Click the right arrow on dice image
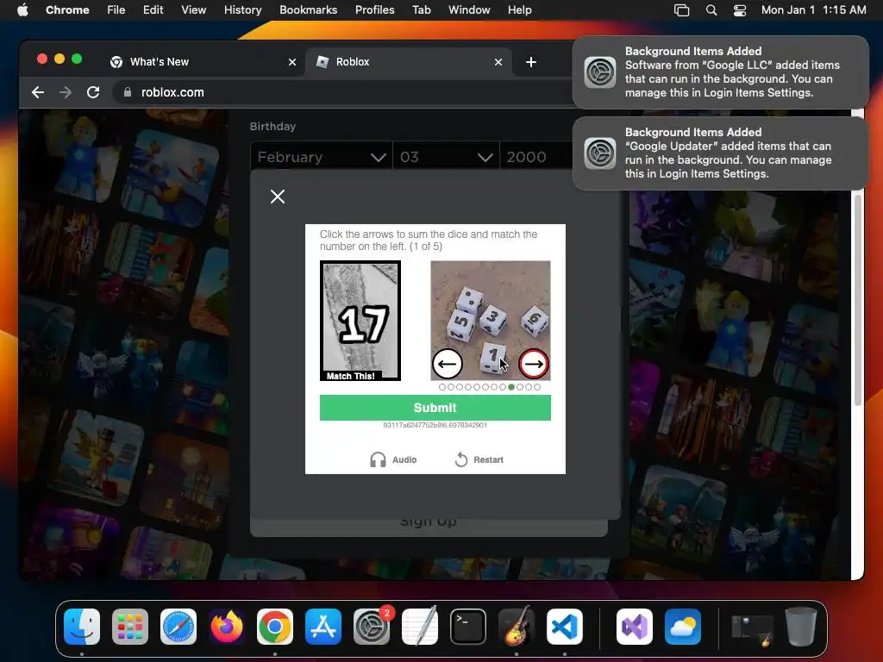 click(533, 364)
